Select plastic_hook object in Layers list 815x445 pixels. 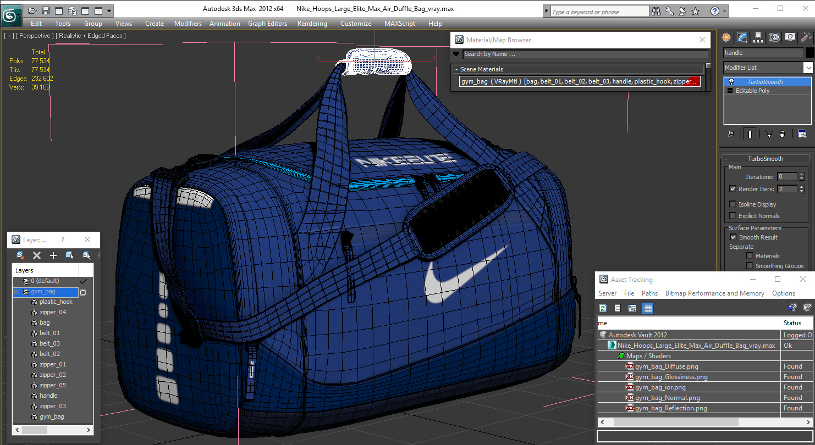[56, 302]
